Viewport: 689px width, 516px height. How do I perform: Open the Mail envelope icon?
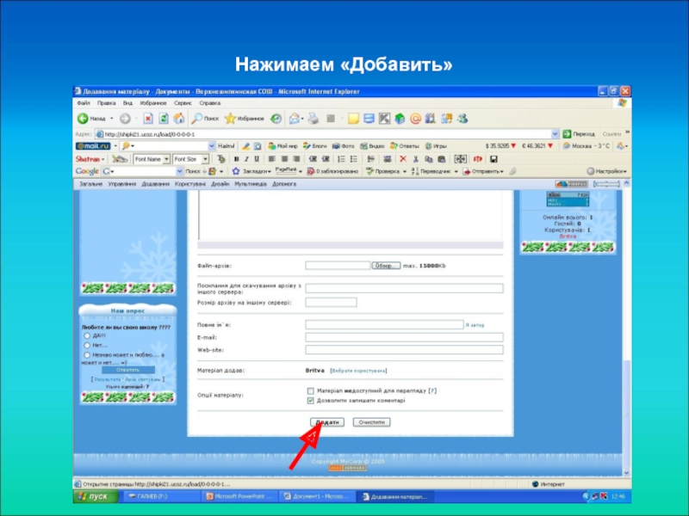coord(295,119)
